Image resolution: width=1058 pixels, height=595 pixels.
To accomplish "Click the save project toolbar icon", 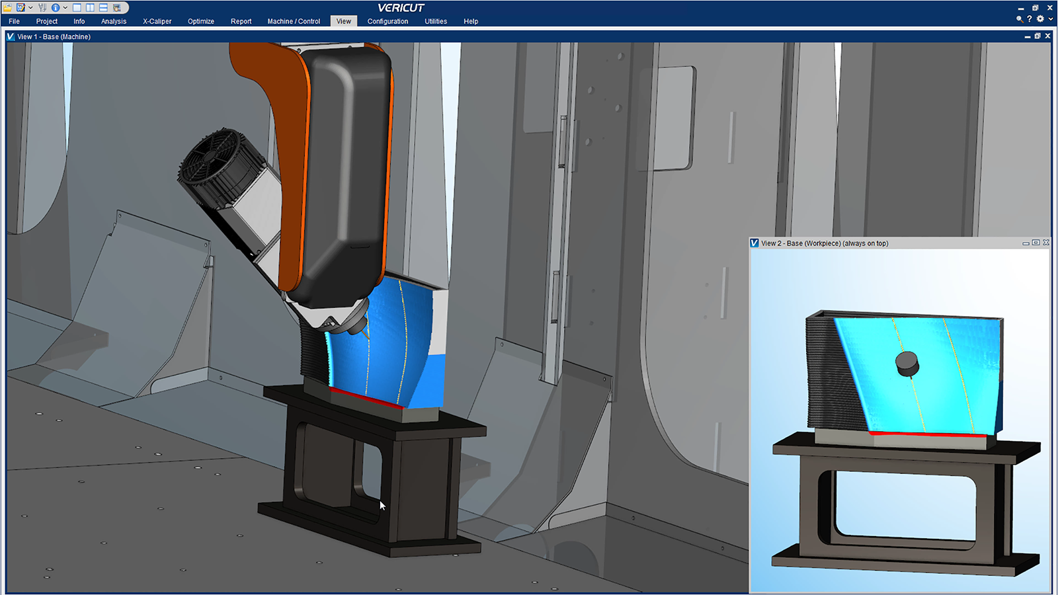I will tap(20, 8).
